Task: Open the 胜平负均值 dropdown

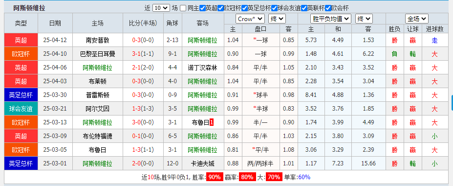Action: click(x=330, y=19)
